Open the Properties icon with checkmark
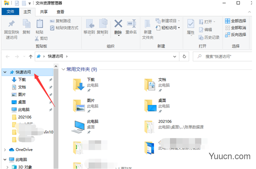Image resolution: width=256 pixels, height=169 pixels. coord(191,24)
